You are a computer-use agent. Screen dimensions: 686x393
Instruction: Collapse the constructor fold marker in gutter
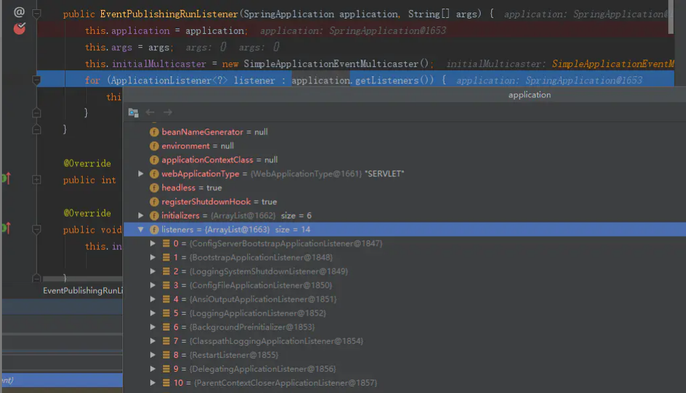coord(37,13)
